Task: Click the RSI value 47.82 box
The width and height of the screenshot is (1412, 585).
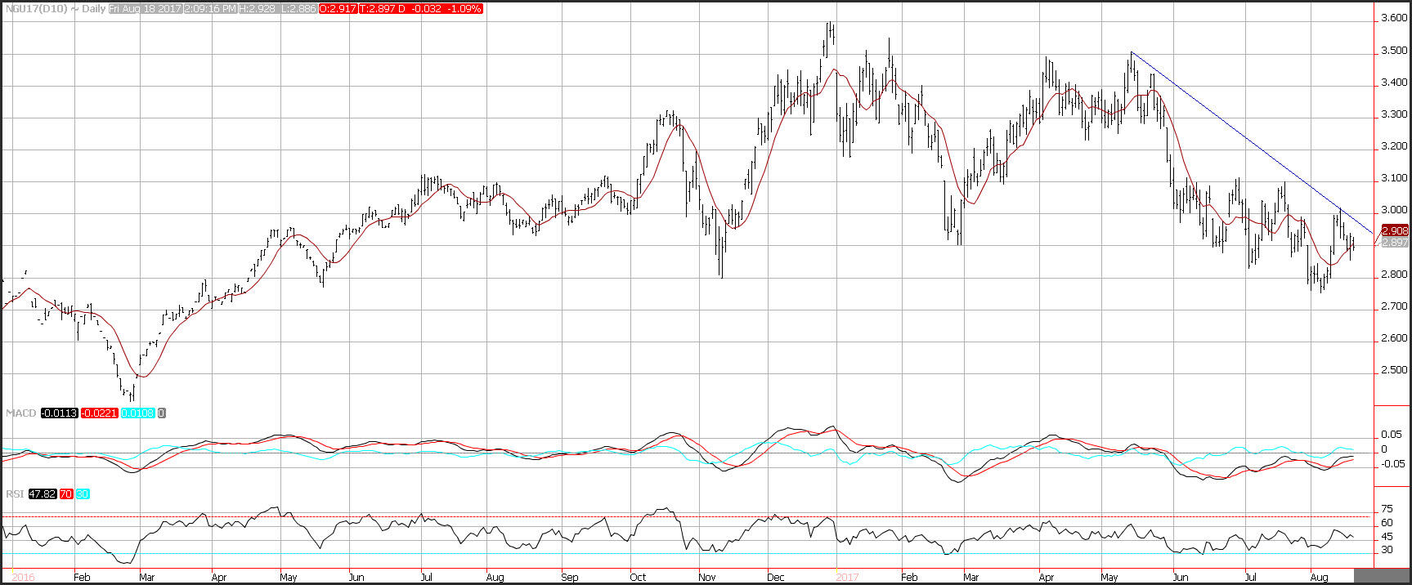Action: coord(42,494)
